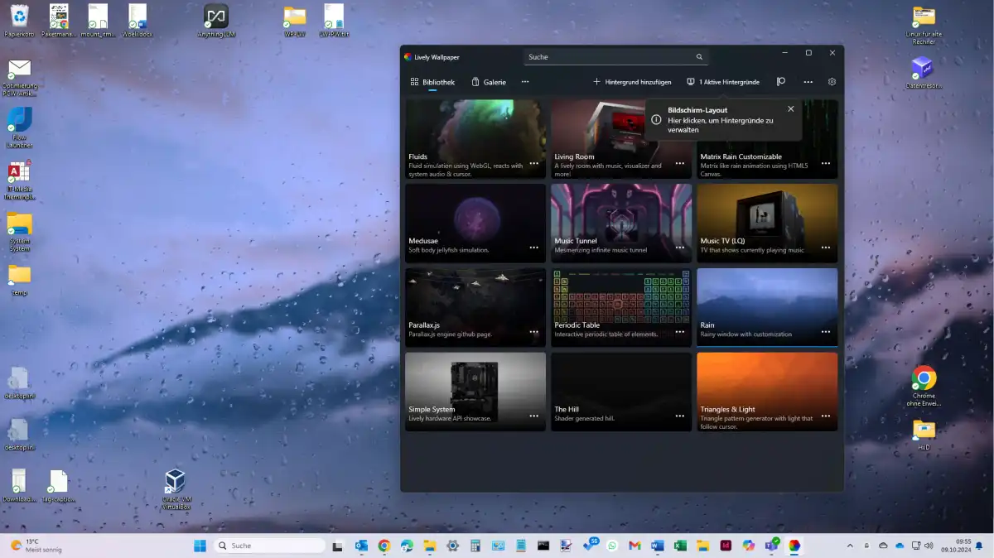The height and width of the screenshot is (558, 994).
Task: Click the search magnifier icon in Lively
Action: click(699, 57)
